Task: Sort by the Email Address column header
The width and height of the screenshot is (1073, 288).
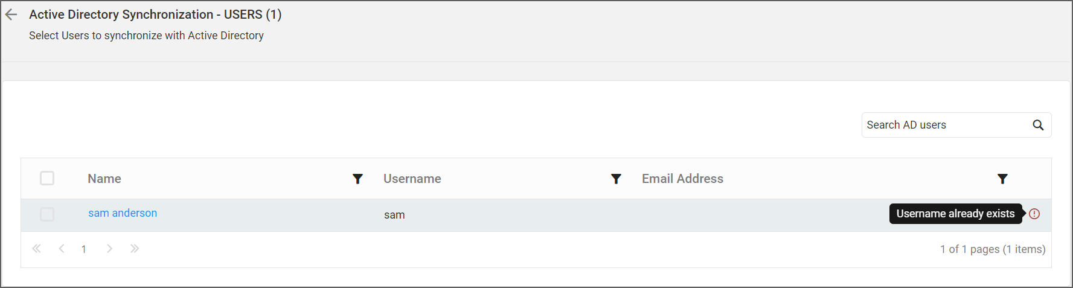Action: click(x=682, y=179)
